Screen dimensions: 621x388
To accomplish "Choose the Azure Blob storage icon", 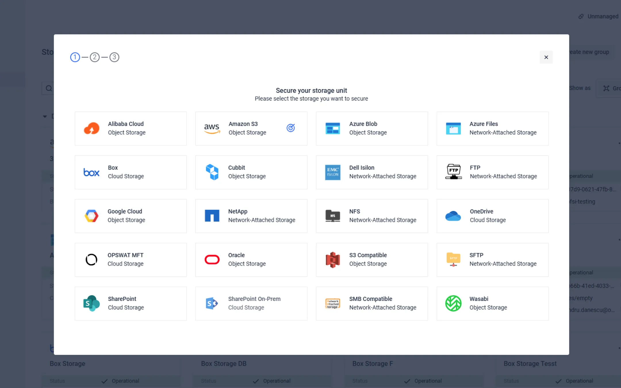I will click(x=333, y=128).
